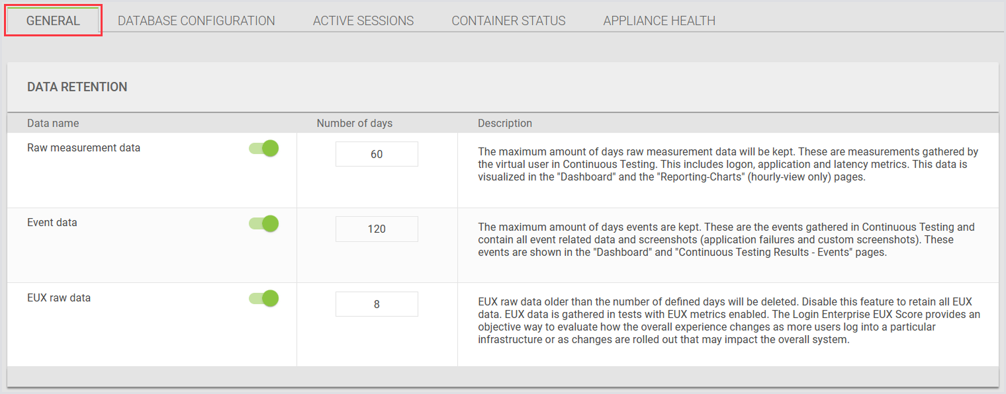This screenshot has height=394, width=1006.
Task: Open the Database Configuration tab
Action: pos(196,20)
